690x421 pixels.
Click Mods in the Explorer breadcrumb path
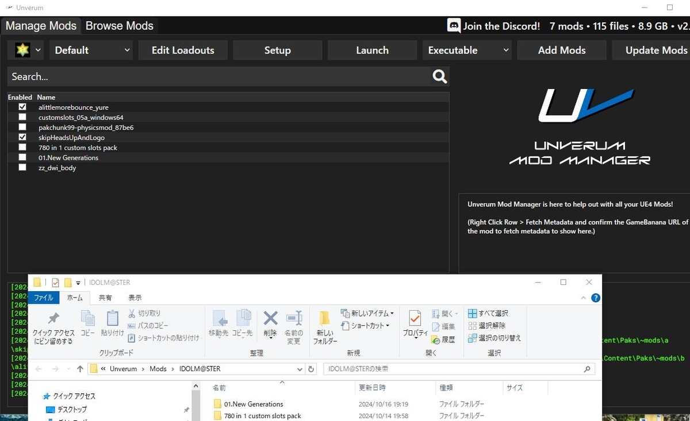(158, 369)
